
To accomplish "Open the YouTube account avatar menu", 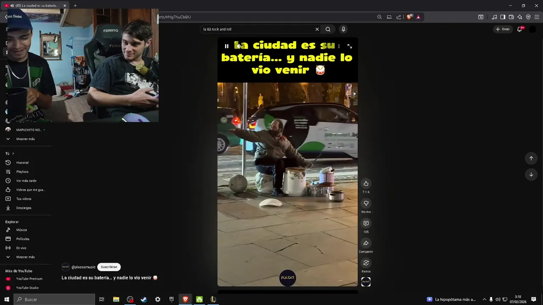I will click(x=533, y=29).
